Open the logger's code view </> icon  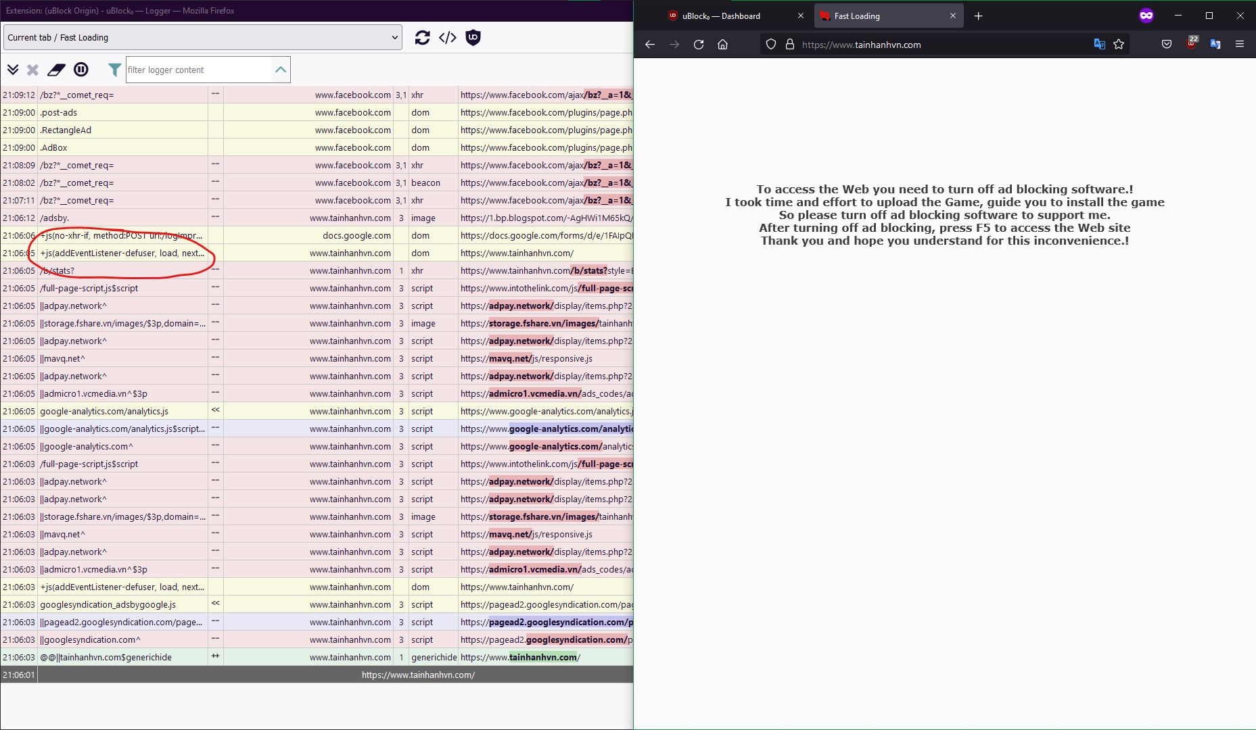click(x=447, y=38)
